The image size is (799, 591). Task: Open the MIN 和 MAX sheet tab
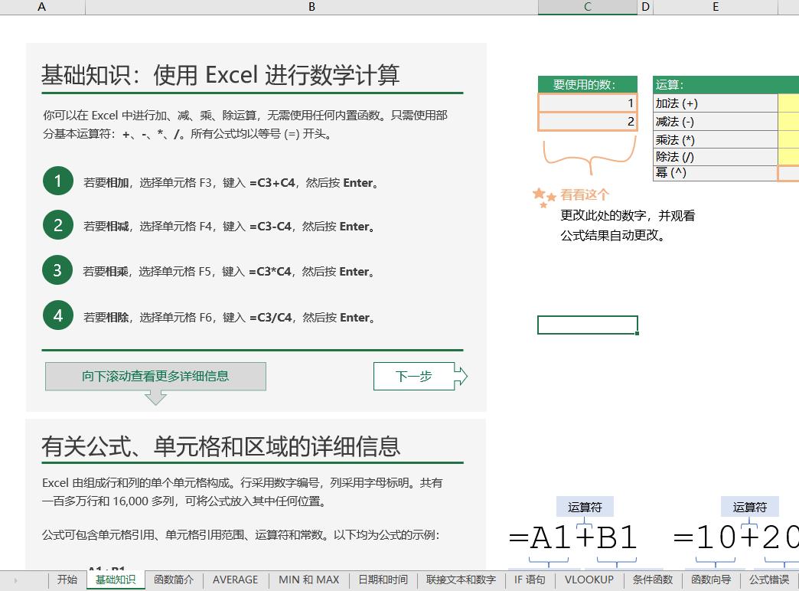pos(308,580)
